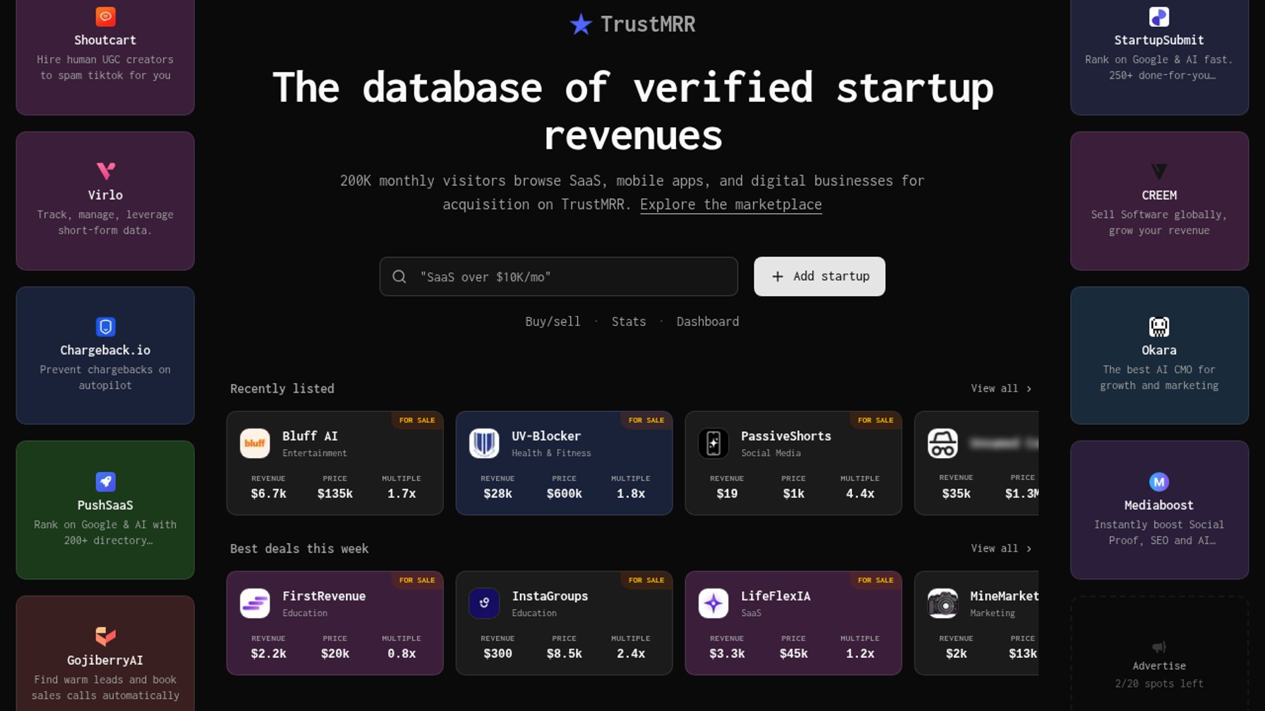Click the Advertise megaphone icon
Screen dimensions: 1265x711
(x=1159, y=646)
